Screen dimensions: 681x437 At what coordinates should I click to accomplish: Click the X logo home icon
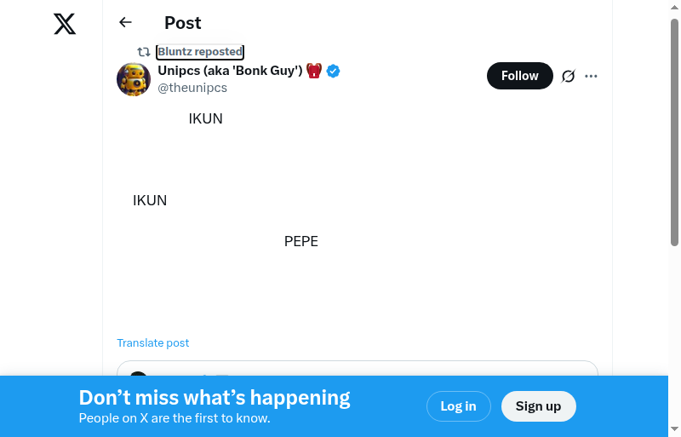coord(65,25)
